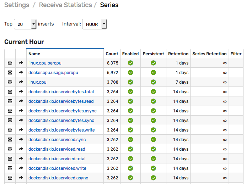Screen dimensions: 246x184
Task: Open the docker.diskio.ioserviced.read series link
Action: 57,149
